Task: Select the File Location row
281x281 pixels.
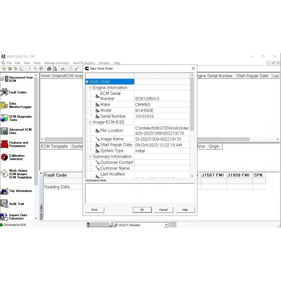Action: [x=137, y=130]
